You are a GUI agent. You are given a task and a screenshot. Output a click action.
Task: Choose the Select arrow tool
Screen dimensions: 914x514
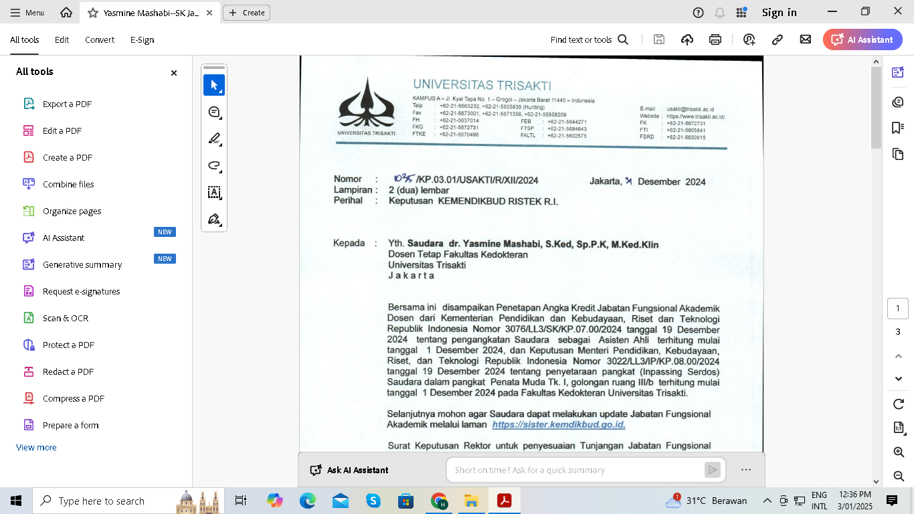click(214, 85)
